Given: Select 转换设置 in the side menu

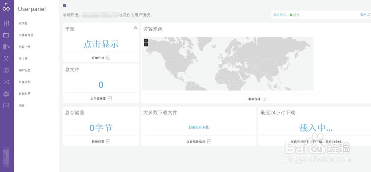Looking at the screenshot, I should (24, 94).
